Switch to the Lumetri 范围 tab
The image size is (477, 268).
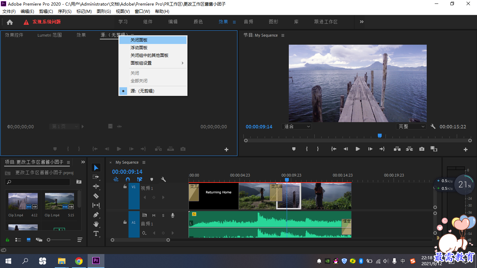click(50, 35)
